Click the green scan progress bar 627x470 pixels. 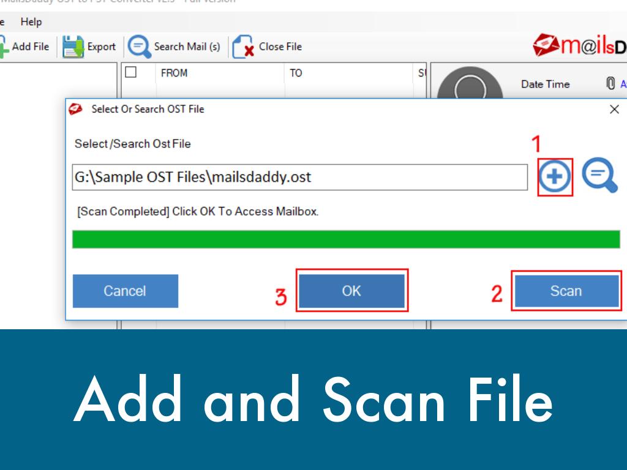(346, 239)
